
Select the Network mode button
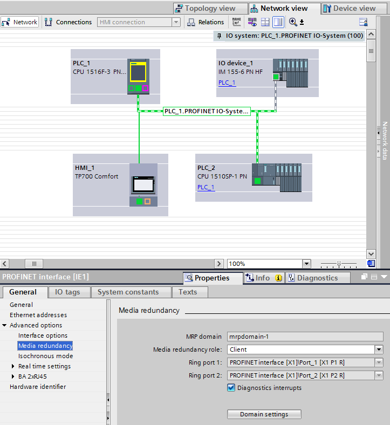[x=20, y=22]
